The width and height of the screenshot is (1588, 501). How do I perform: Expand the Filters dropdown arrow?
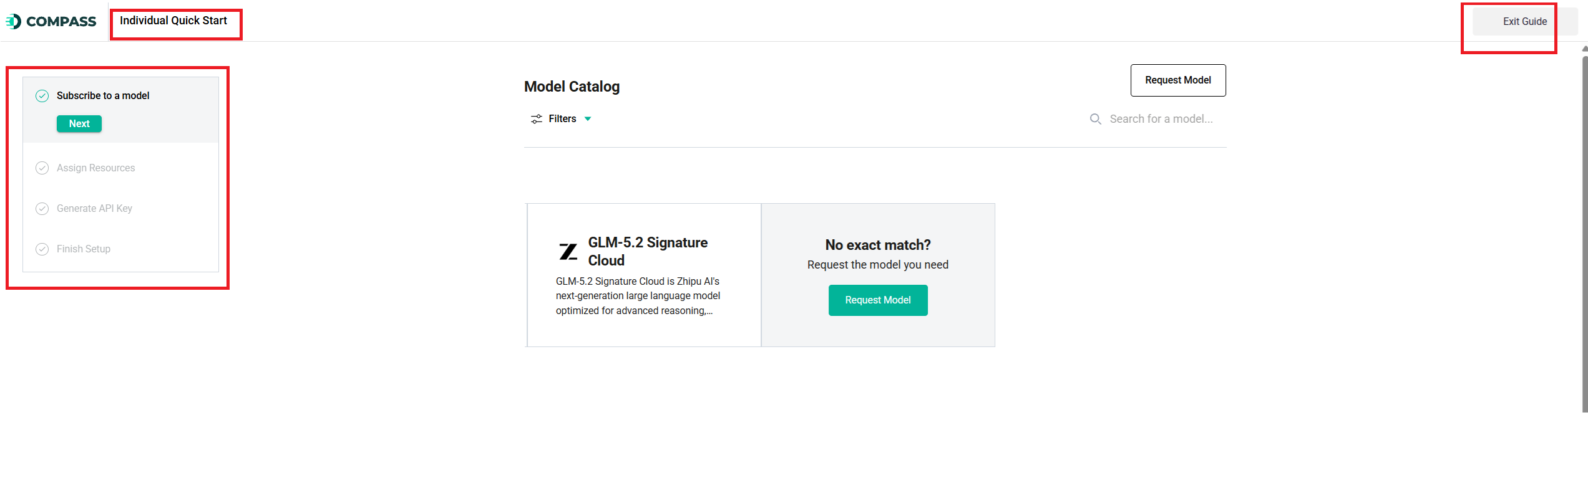[588, 119]
